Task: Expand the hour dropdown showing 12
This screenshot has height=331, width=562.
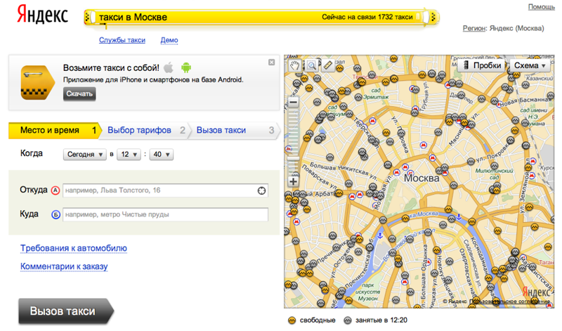Action: 129,154
